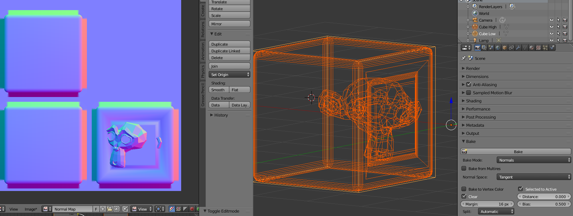Switch to the Physics sidebar tab
This screenshot has width=573, height=216.
coord(203,71)
